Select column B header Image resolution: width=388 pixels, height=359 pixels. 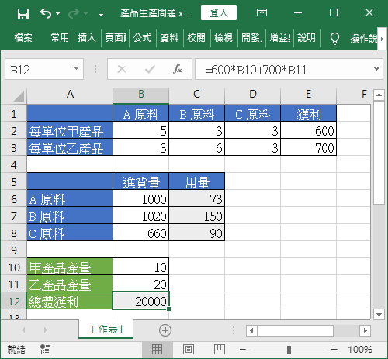tap(141, 95)
